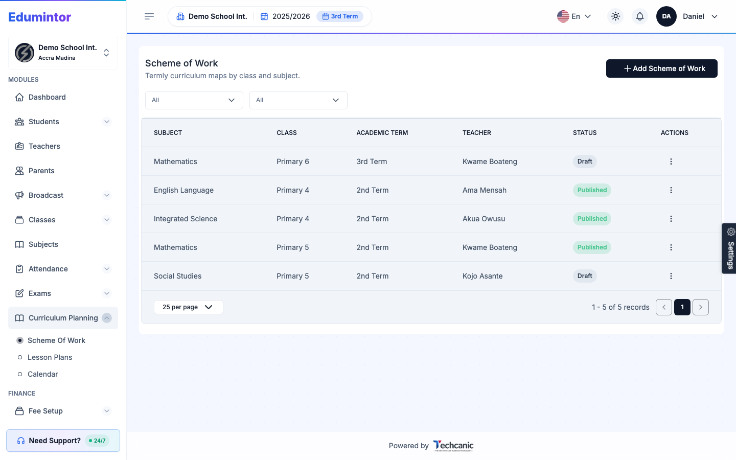Expand the Fee Setup menu chevron
The height and width of the screenshot is (460, 736).
[107, 411]
